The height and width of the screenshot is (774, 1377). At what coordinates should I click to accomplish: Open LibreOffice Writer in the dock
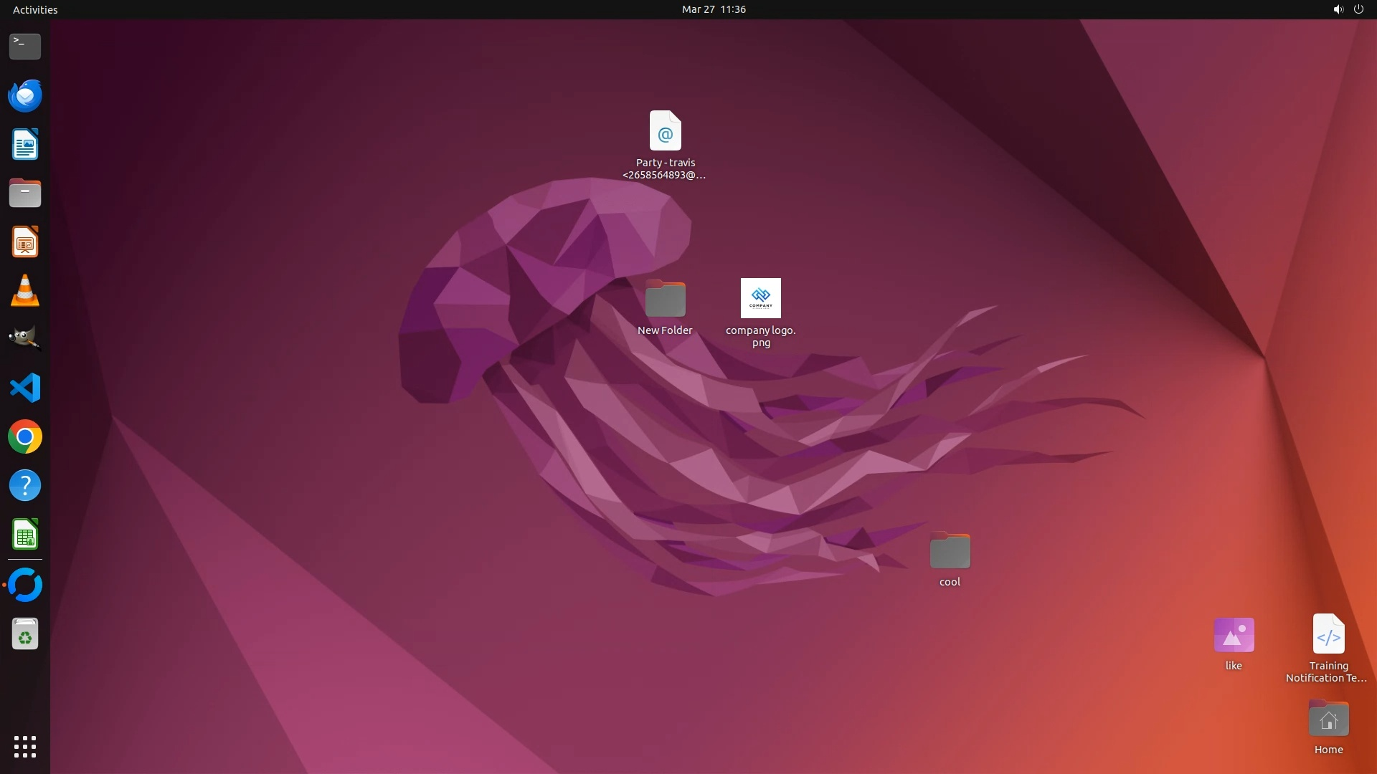pyautogui.click(x=25, y=145)
